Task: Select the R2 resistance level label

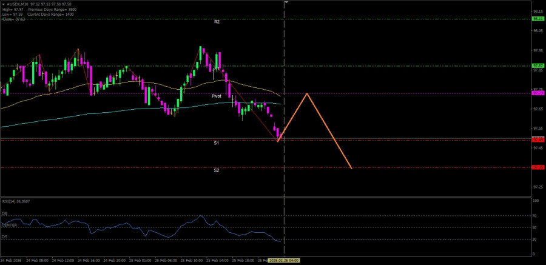Action: click(x=217, y=22)
